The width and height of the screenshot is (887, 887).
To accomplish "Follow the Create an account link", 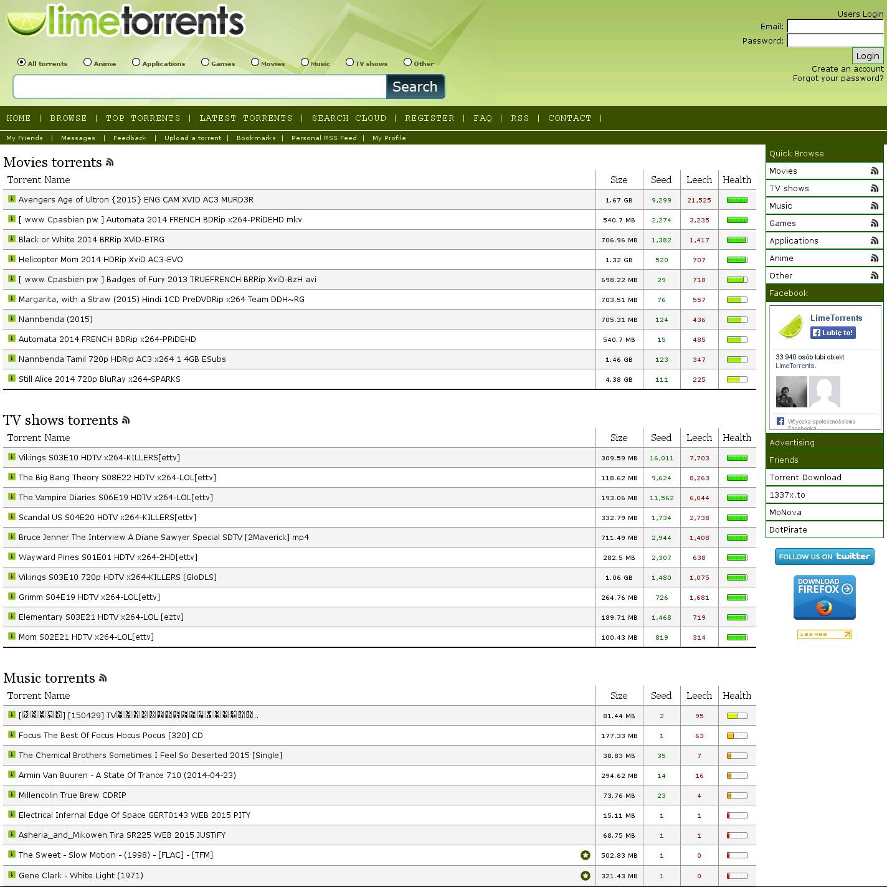I will [847, 69].
